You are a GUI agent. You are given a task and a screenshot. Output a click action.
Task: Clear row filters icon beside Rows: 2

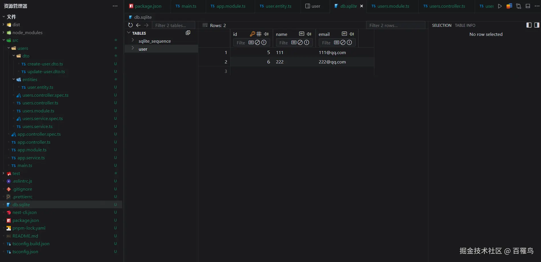[x=205, y=25]
